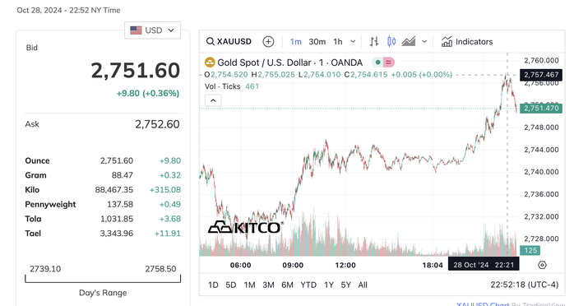Open the Indicators panel
Screen dimensions: 574x306
pos(467,42)
